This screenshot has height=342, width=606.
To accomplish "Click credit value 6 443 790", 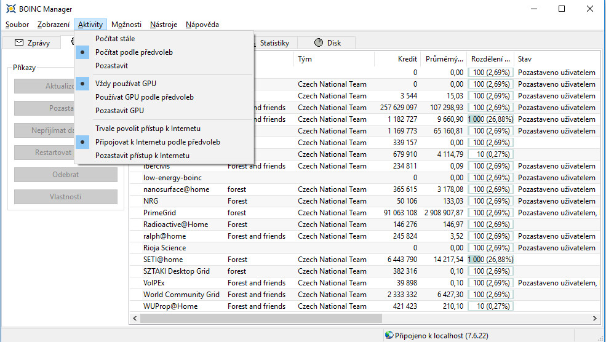I will tap(402, 260).
